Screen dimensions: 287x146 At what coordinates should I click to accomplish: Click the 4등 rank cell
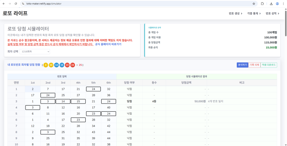(x=154, y=101)
